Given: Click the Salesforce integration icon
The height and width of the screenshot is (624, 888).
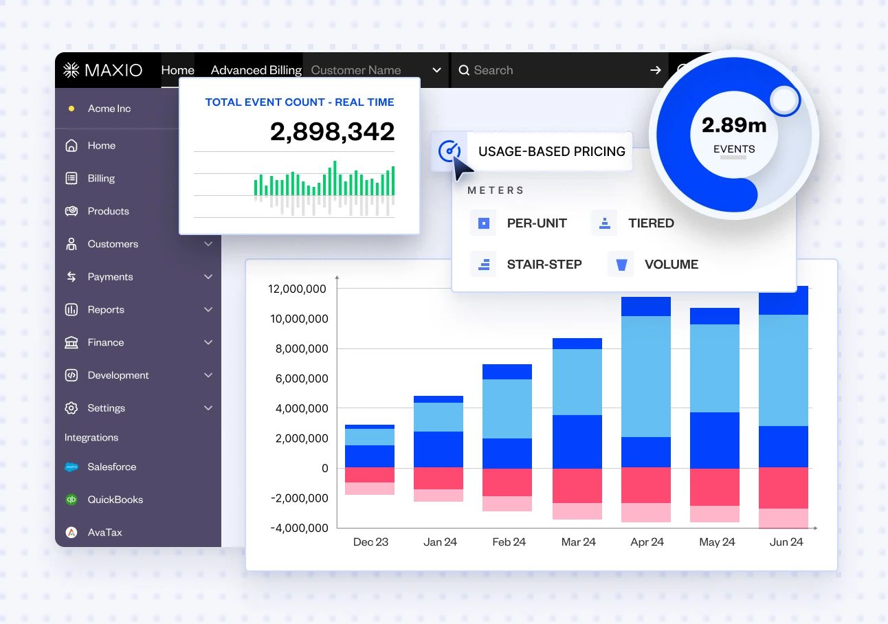Looking at the screenshot, I should pyautogui.click(x=72, y=467).
